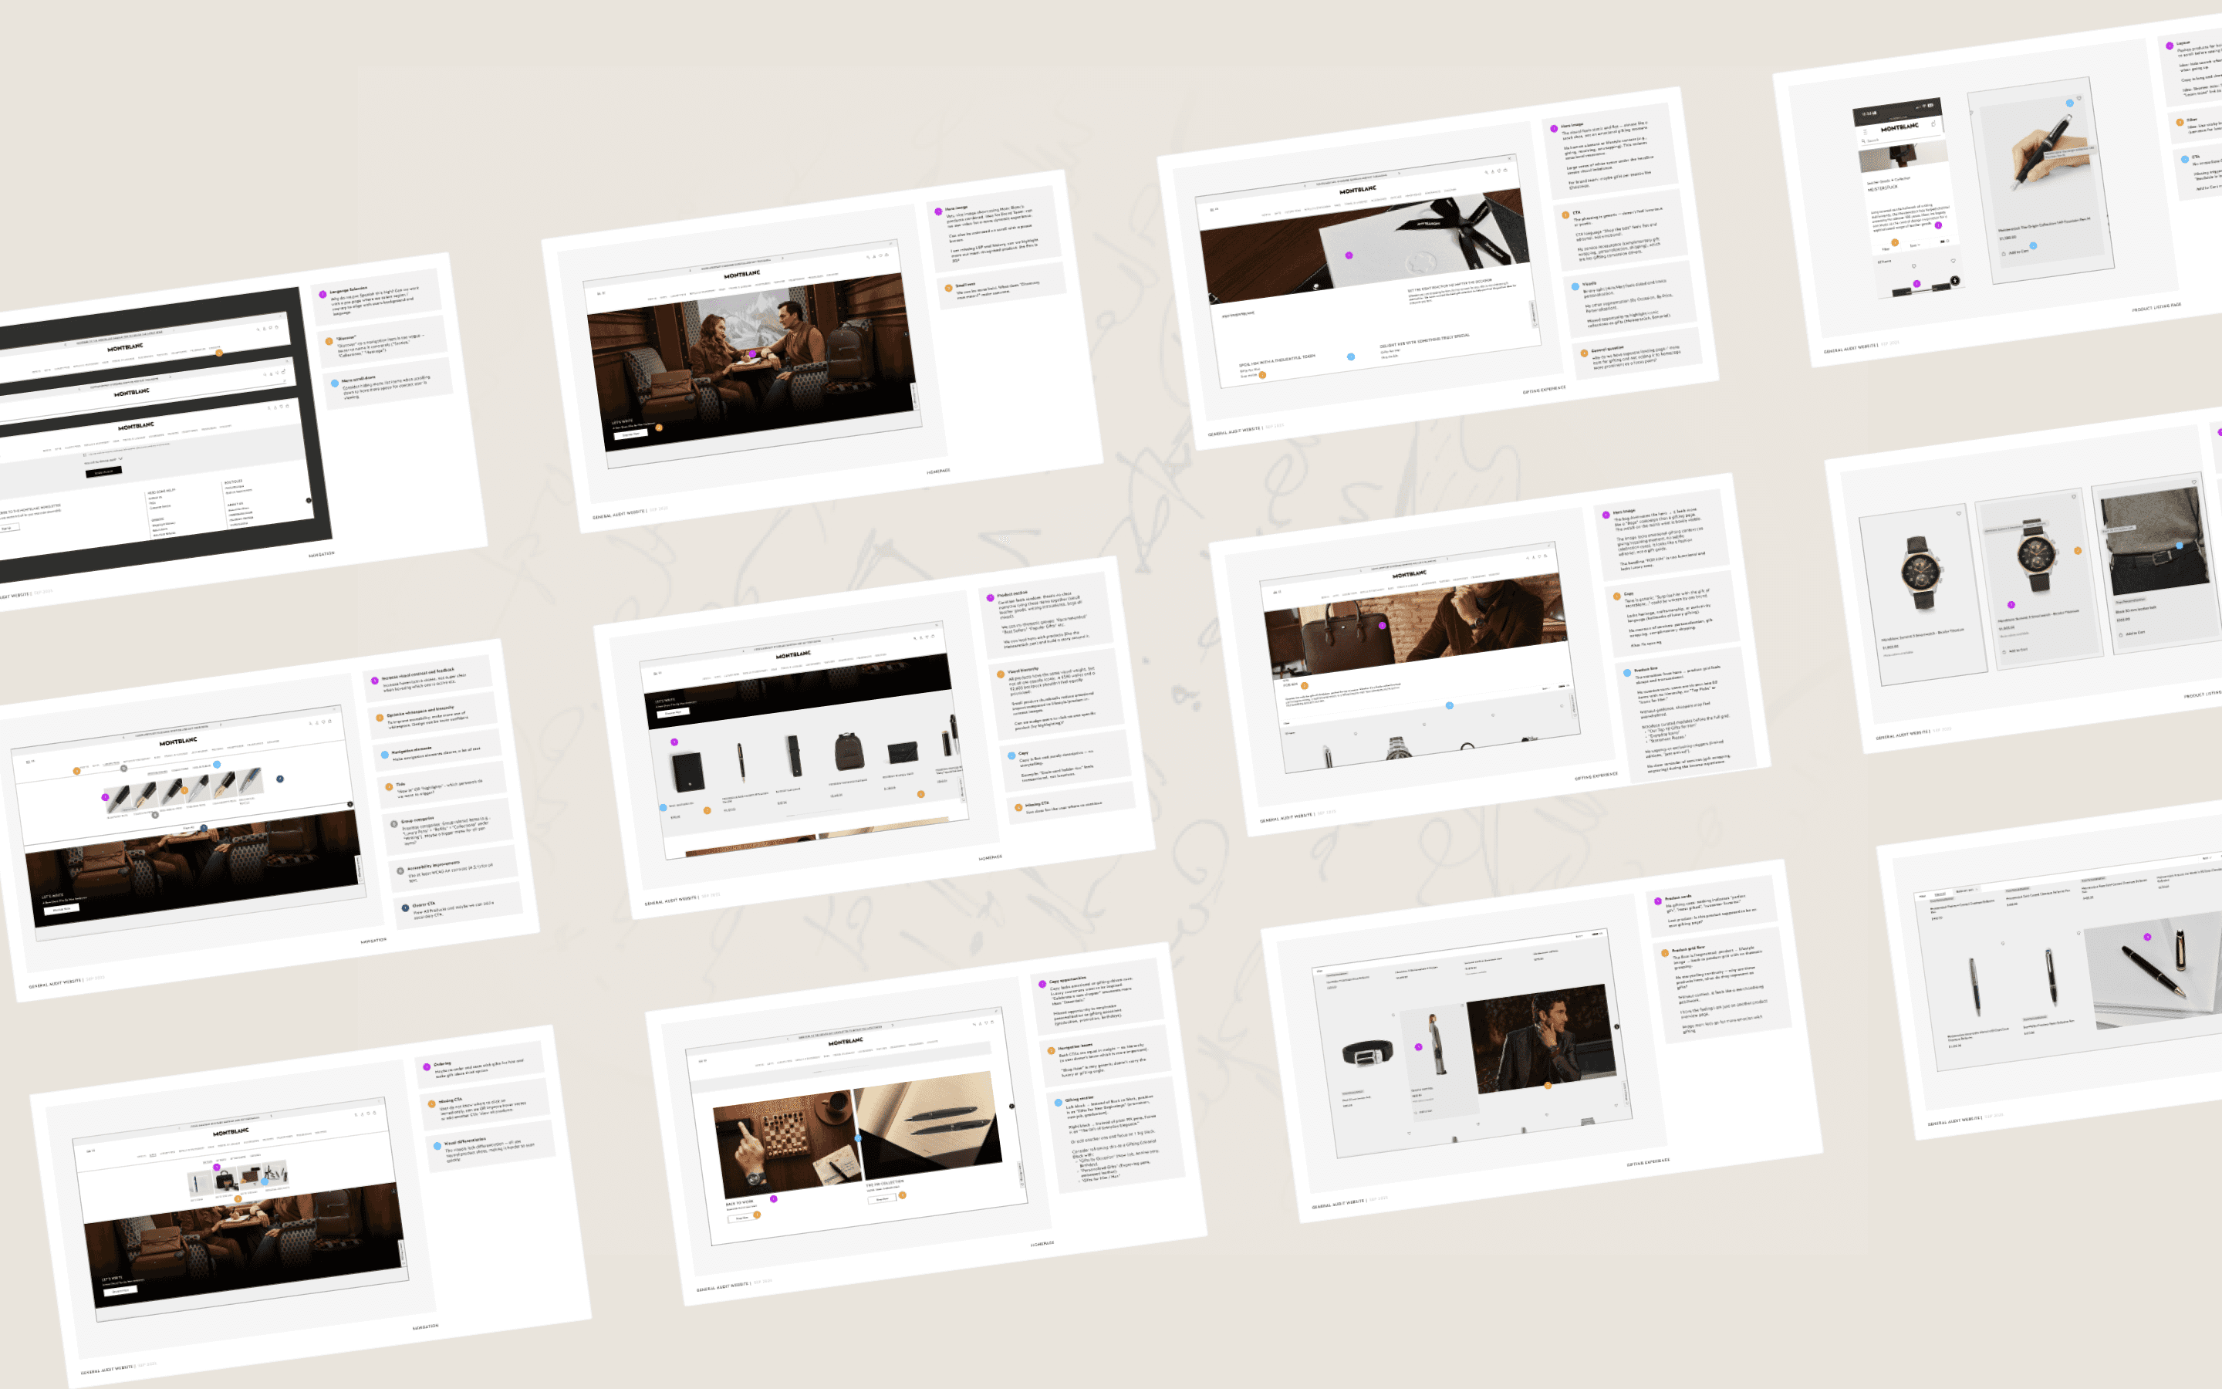Toggle the wishlist heart on fountain pen card
The width and height of the screenshot is (2222, 1389).
pos(2080,98)
